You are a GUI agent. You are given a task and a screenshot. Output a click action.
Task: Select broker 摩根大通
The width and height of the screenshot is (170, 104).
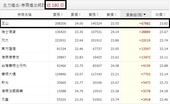pos(9,74)
